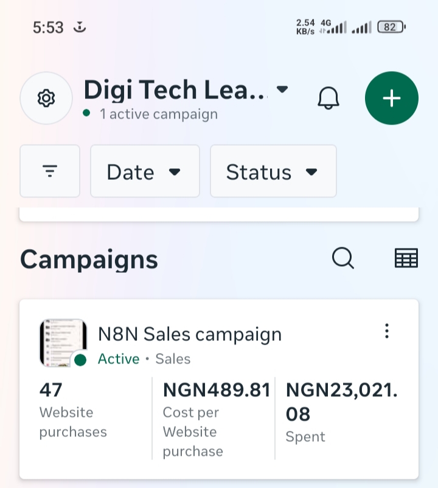Open the filter options icon

(50, 171)
